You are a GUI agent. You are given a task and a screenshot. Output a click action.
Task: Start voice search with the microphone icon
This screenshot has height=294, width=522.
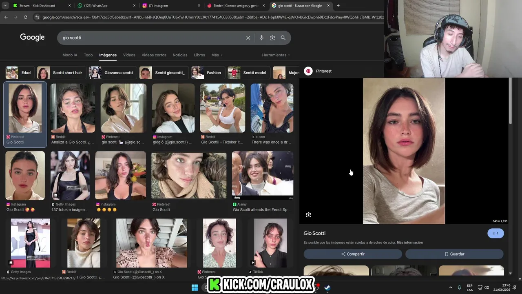pyautogui.click(x=261, y=38)
